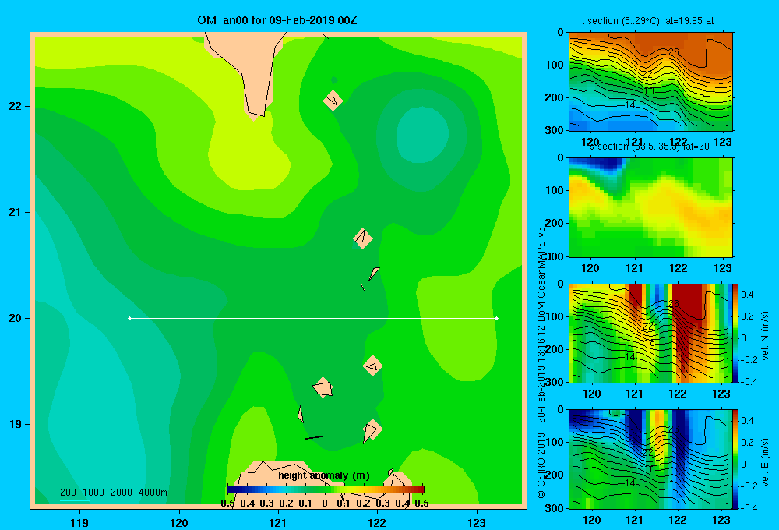The image size is (779, 530).
Task: Open the eastward velocity section plot
Action: pos(650,458)
